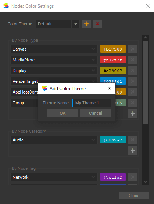Click the By Node Category heading
This screenshot has width=154, height=204.
pyautogui.click(x=29, y=131)
